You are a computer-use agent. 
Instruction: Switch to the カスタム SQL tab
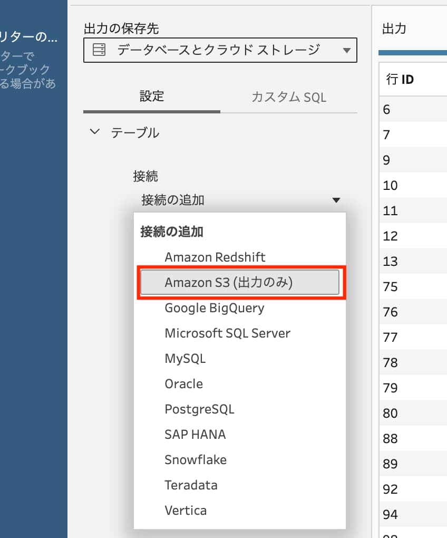coord(289,97)
